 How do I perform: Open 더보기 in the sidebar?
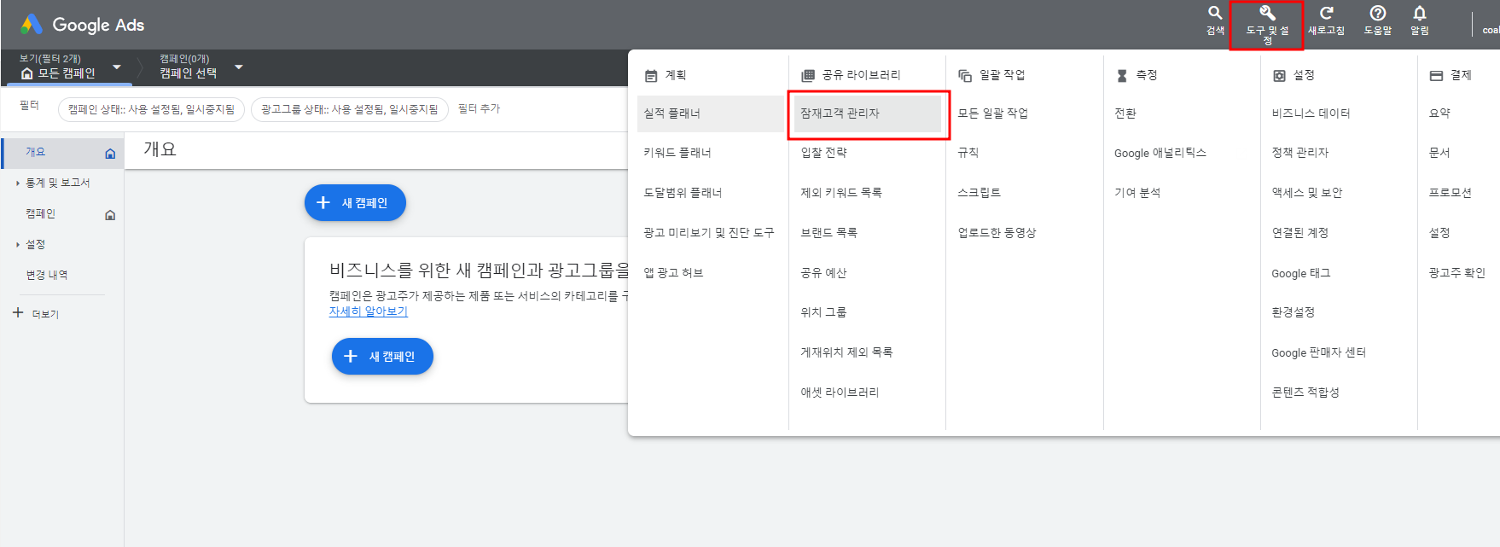46,314
